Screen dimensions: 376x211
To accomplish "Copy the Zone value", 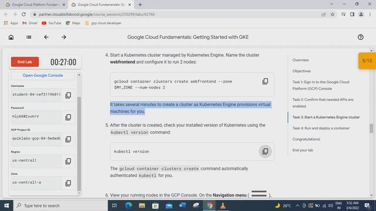I will 68,183.
